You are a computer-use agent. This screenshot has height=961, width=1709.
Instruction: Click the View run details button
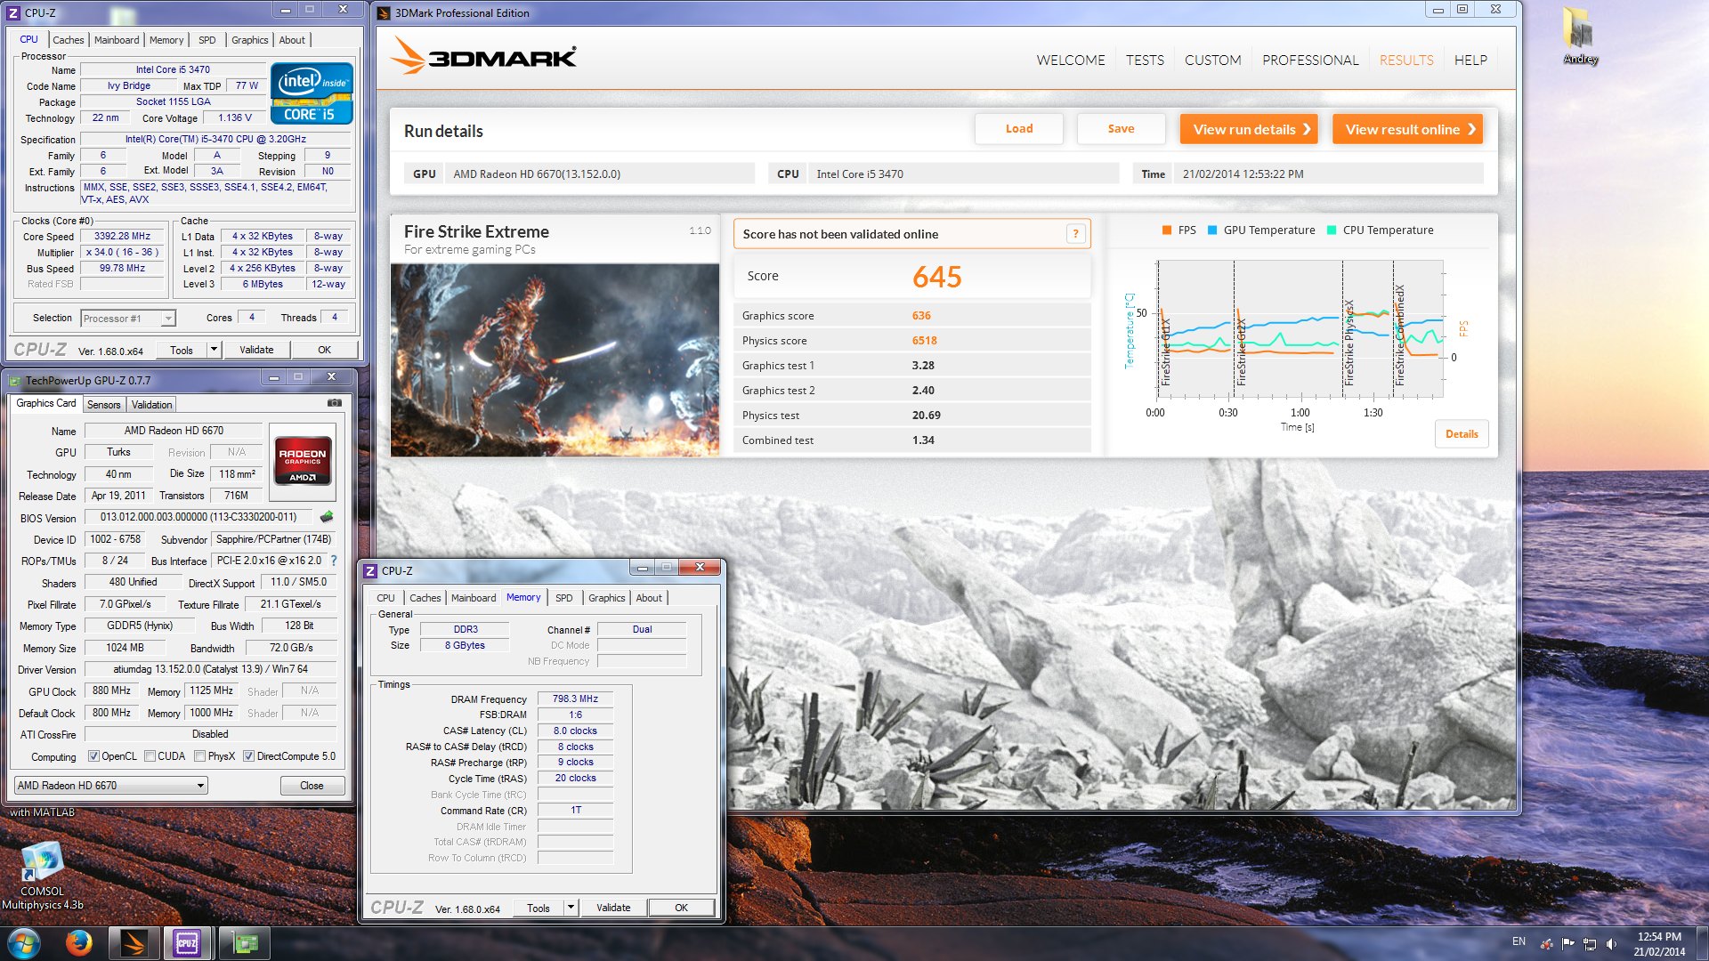(x=1250, y=129)
